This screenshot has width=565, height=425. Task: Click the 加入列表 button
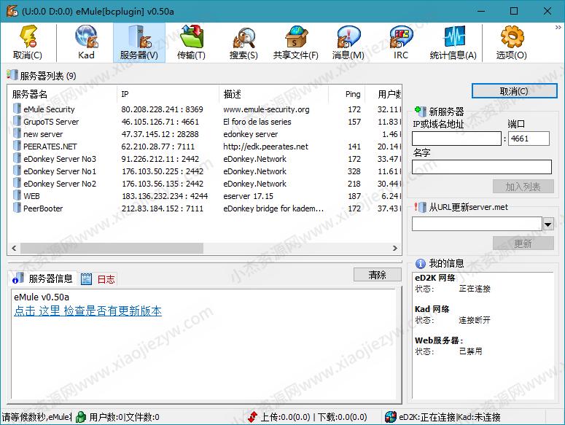click(523, 187)
